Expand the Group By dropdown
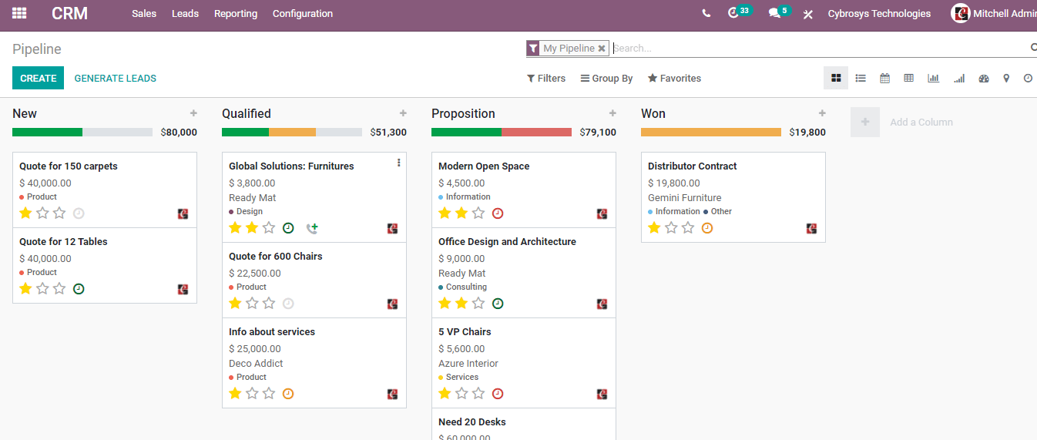Screen dimensions: 1037x440 pos(606,78)
